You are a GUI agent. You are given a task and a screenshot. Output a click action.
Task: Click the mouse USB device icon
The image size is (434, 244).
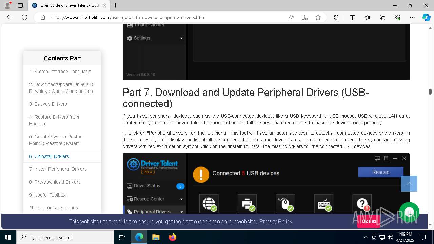[x=285, y=204]
